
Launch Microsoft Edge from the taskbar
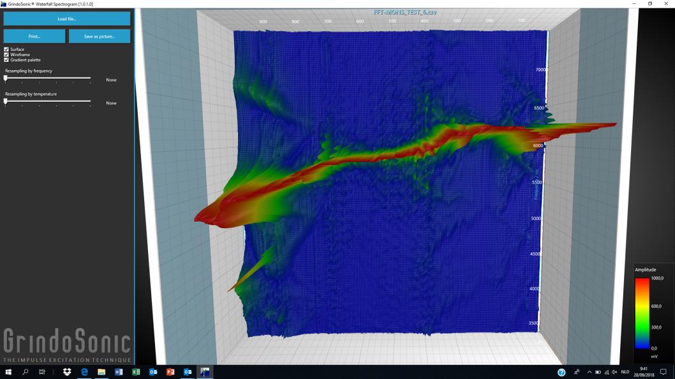pyautogui.click(x=84, y=372)
